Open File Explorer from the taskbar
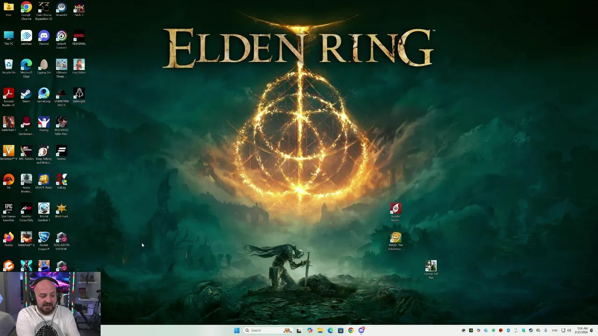598x336 pixels. tap(320, 330)
